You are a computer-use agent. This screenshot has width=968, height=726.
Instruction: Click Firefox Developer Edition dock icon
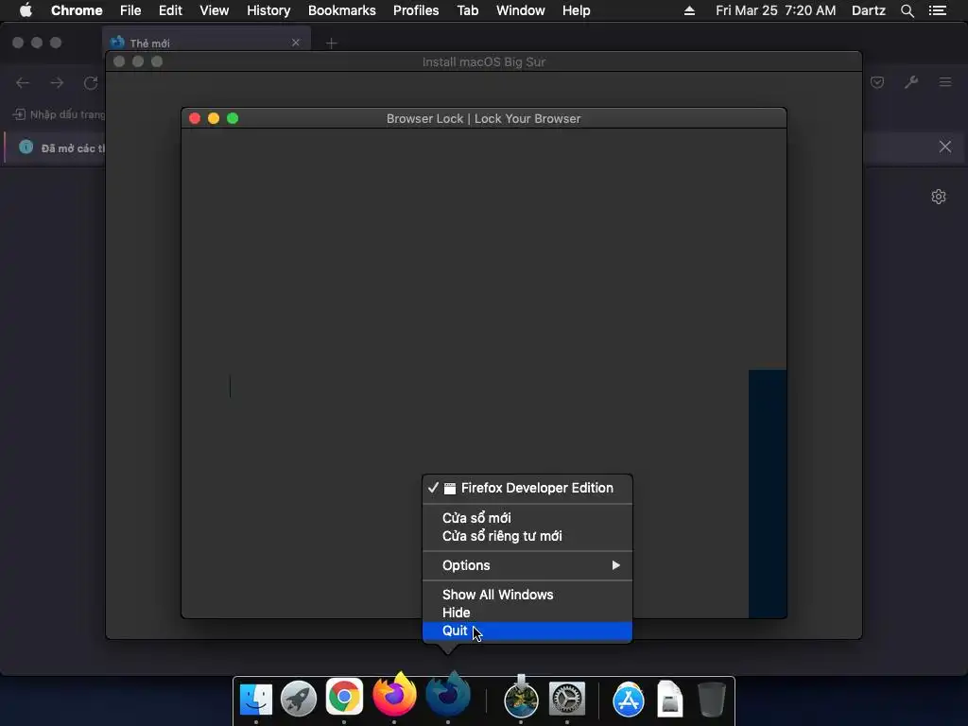click(x=448, y=695)
